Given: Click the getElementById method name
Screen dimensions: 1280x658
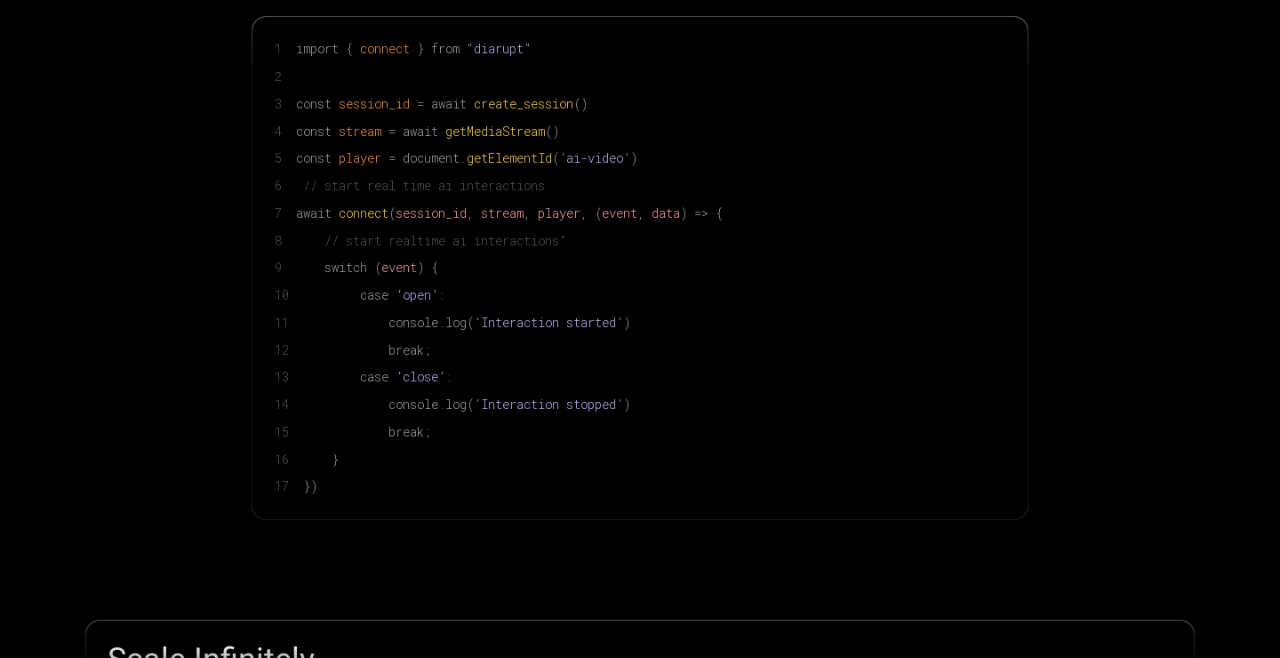Looking at the screenshot, I should pyautogui.click(x=509, y=158).
